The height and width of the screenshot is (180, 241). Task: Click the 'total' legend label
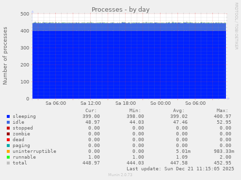(20, 163)
